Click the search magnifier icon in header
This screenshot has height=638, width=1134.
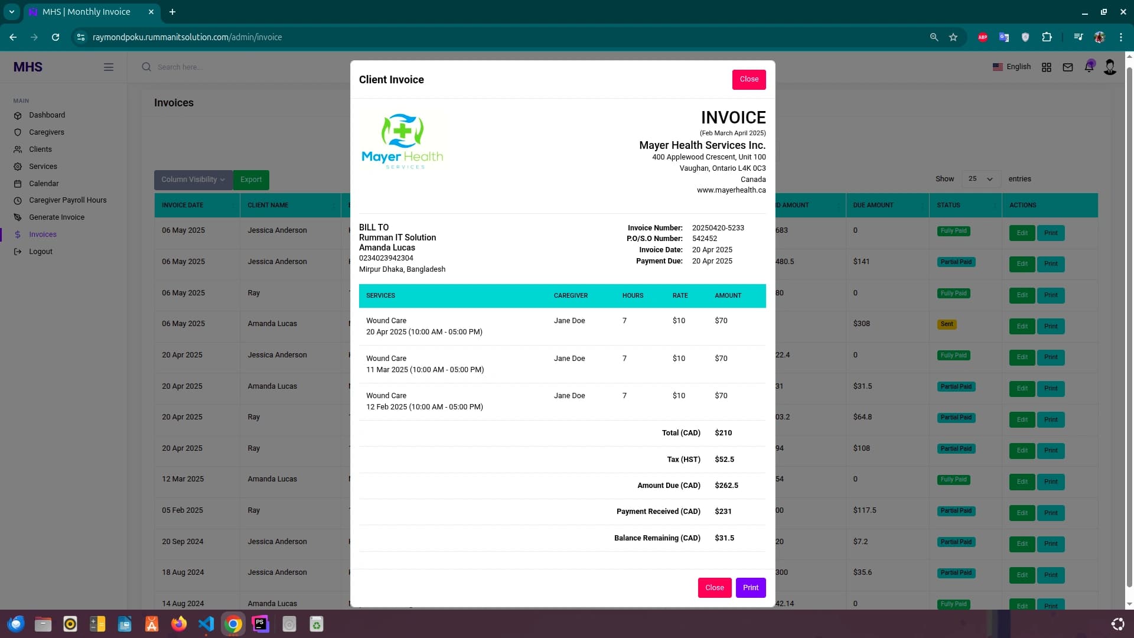tap(146, 67)
